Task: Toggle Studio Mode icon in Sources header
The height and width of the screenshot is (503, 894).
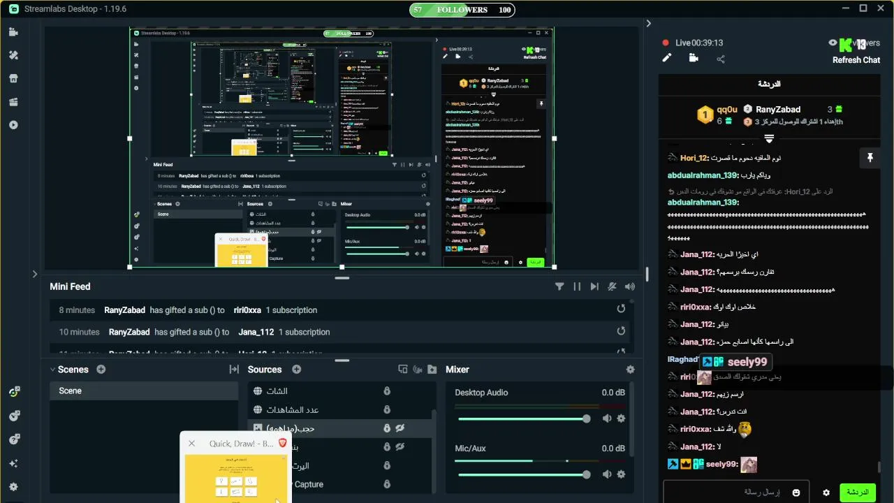Action: [402, 370]
